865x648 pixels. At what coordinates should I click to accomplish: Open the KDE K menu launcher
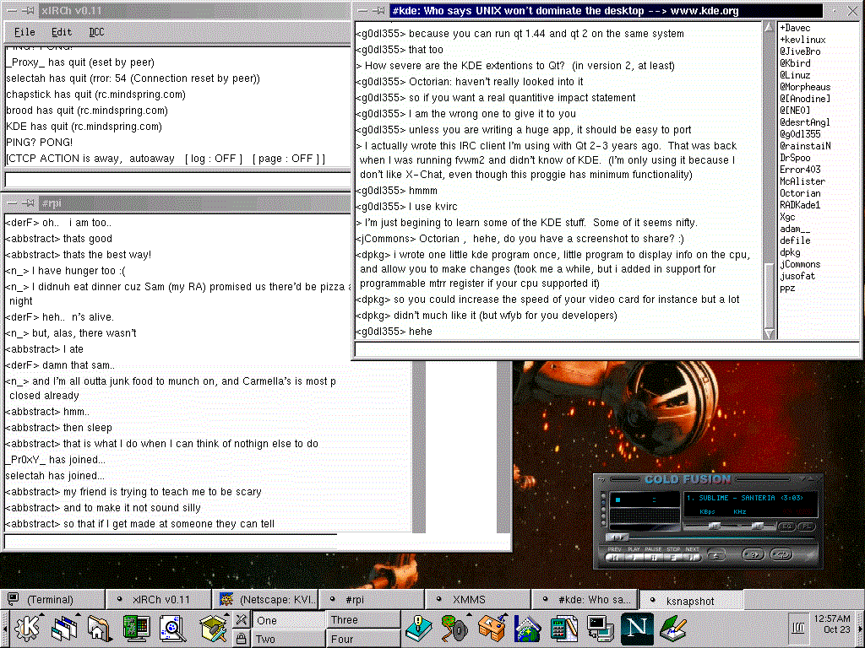tap(28, 628)
